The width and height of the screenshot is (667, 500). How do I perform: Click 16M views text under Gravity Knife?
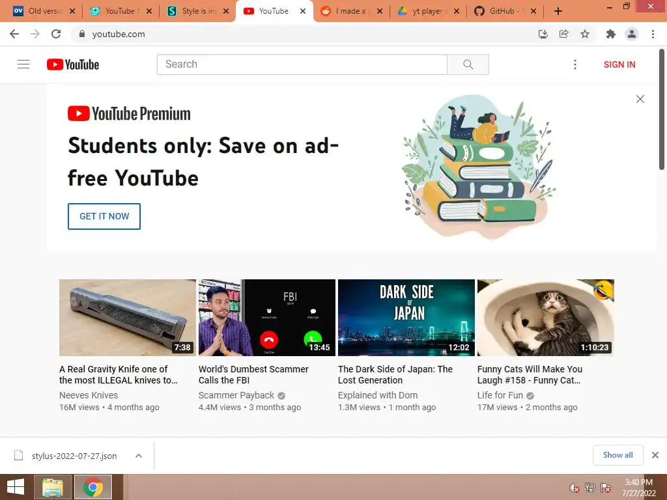[79, 408]
